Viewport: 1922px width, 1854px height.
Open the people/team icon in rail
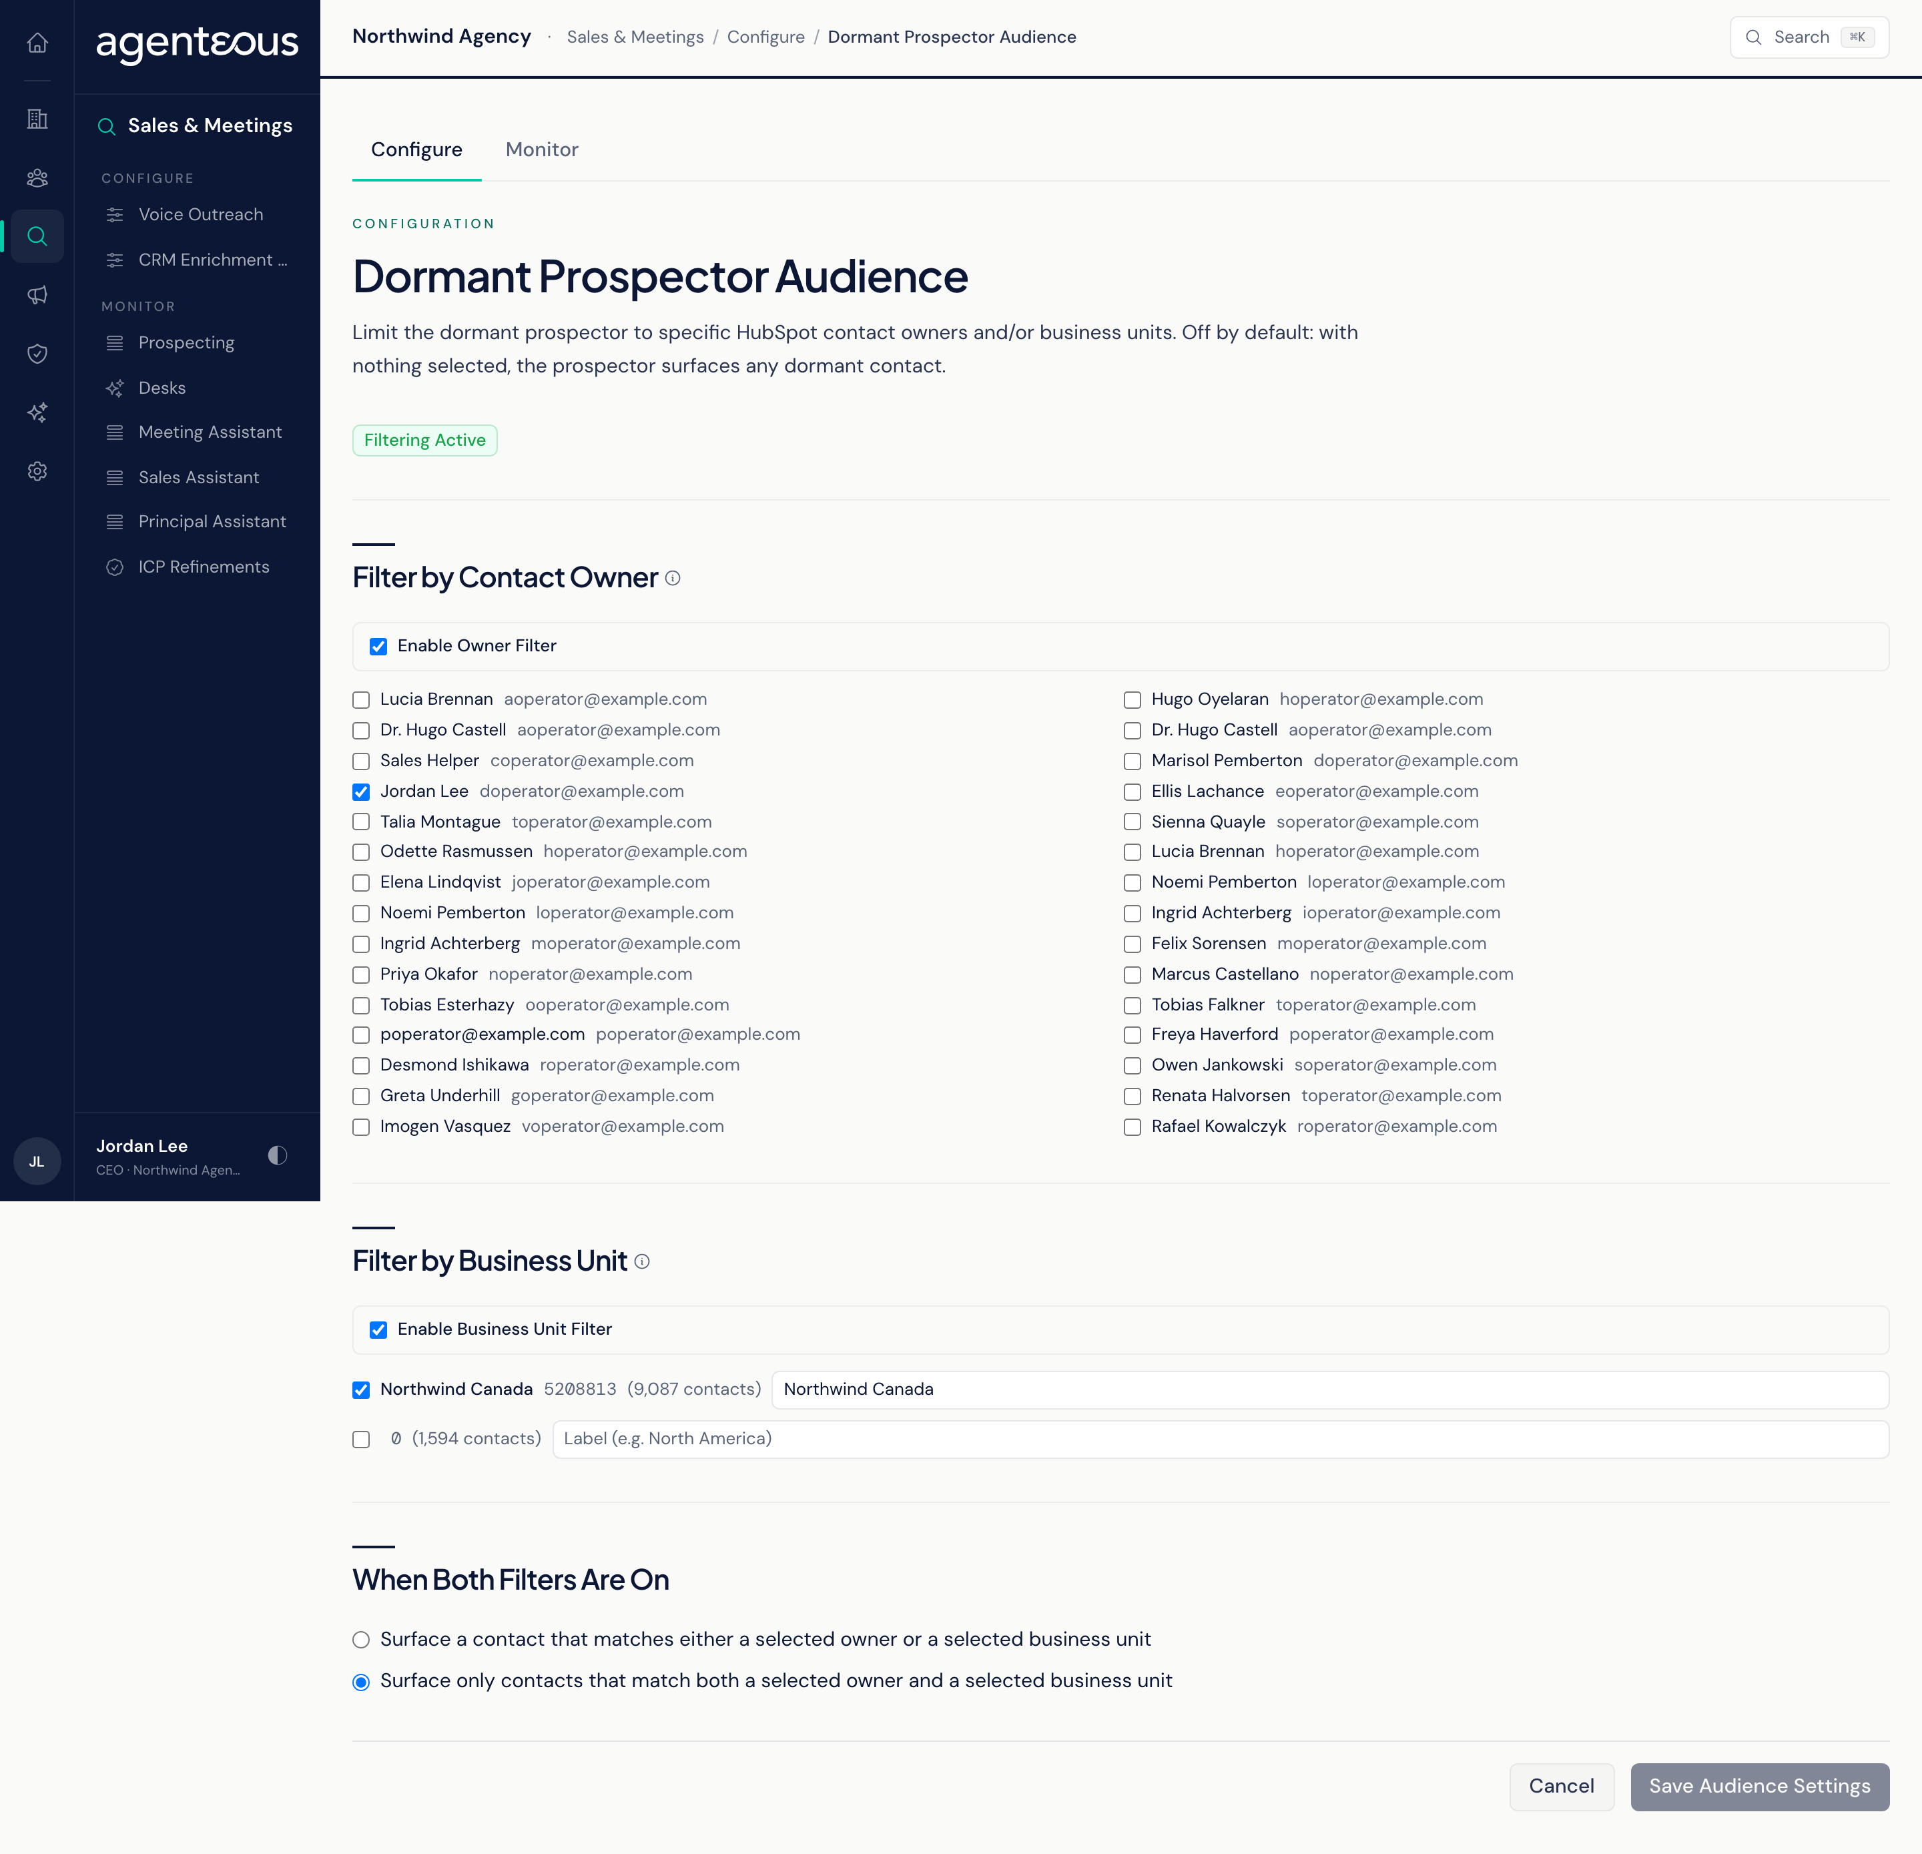point(37,178)
